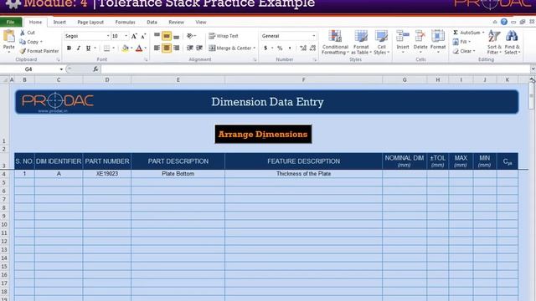Image resolution: width=536 pixels, height=301 pixels.
Task: Open the Fill Color dropdown arrow
Action: [x=131, y=48]
